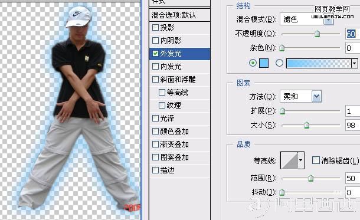Click the range value field showing 50
This screenshot has width=360, height=220.
tap(353, 178)
